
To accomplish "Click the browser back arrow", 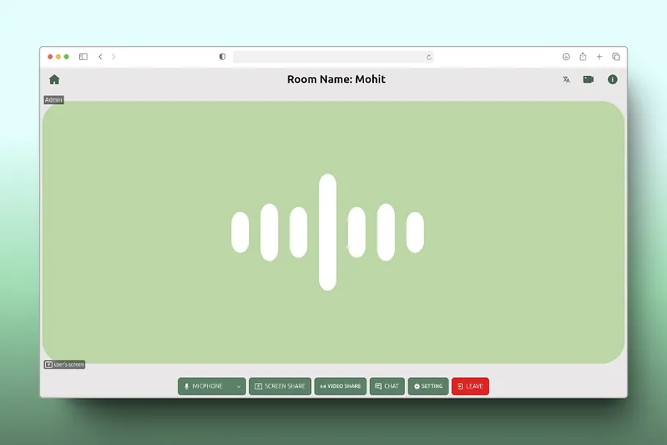I will coord(101,57).
